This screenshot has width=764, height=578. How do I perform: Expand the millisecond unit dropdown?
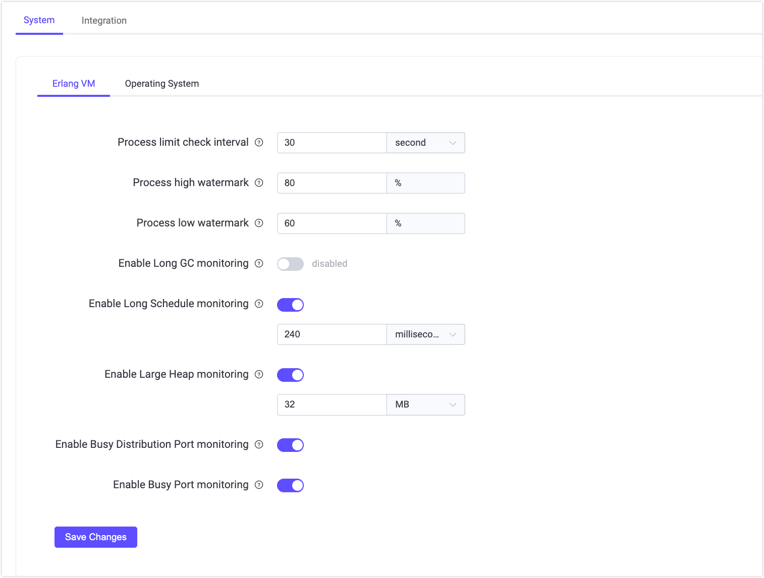[425, 334]
